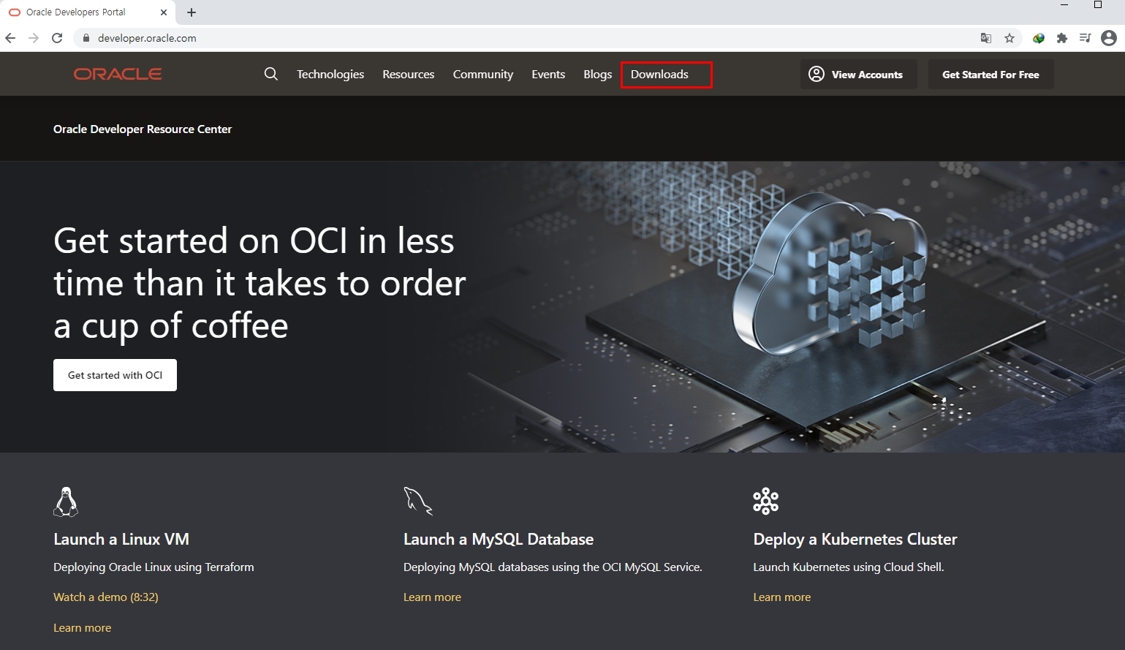Click the browser forward arrow
1125x650 pixels.
pyautogui.click(x=34, y=38)
